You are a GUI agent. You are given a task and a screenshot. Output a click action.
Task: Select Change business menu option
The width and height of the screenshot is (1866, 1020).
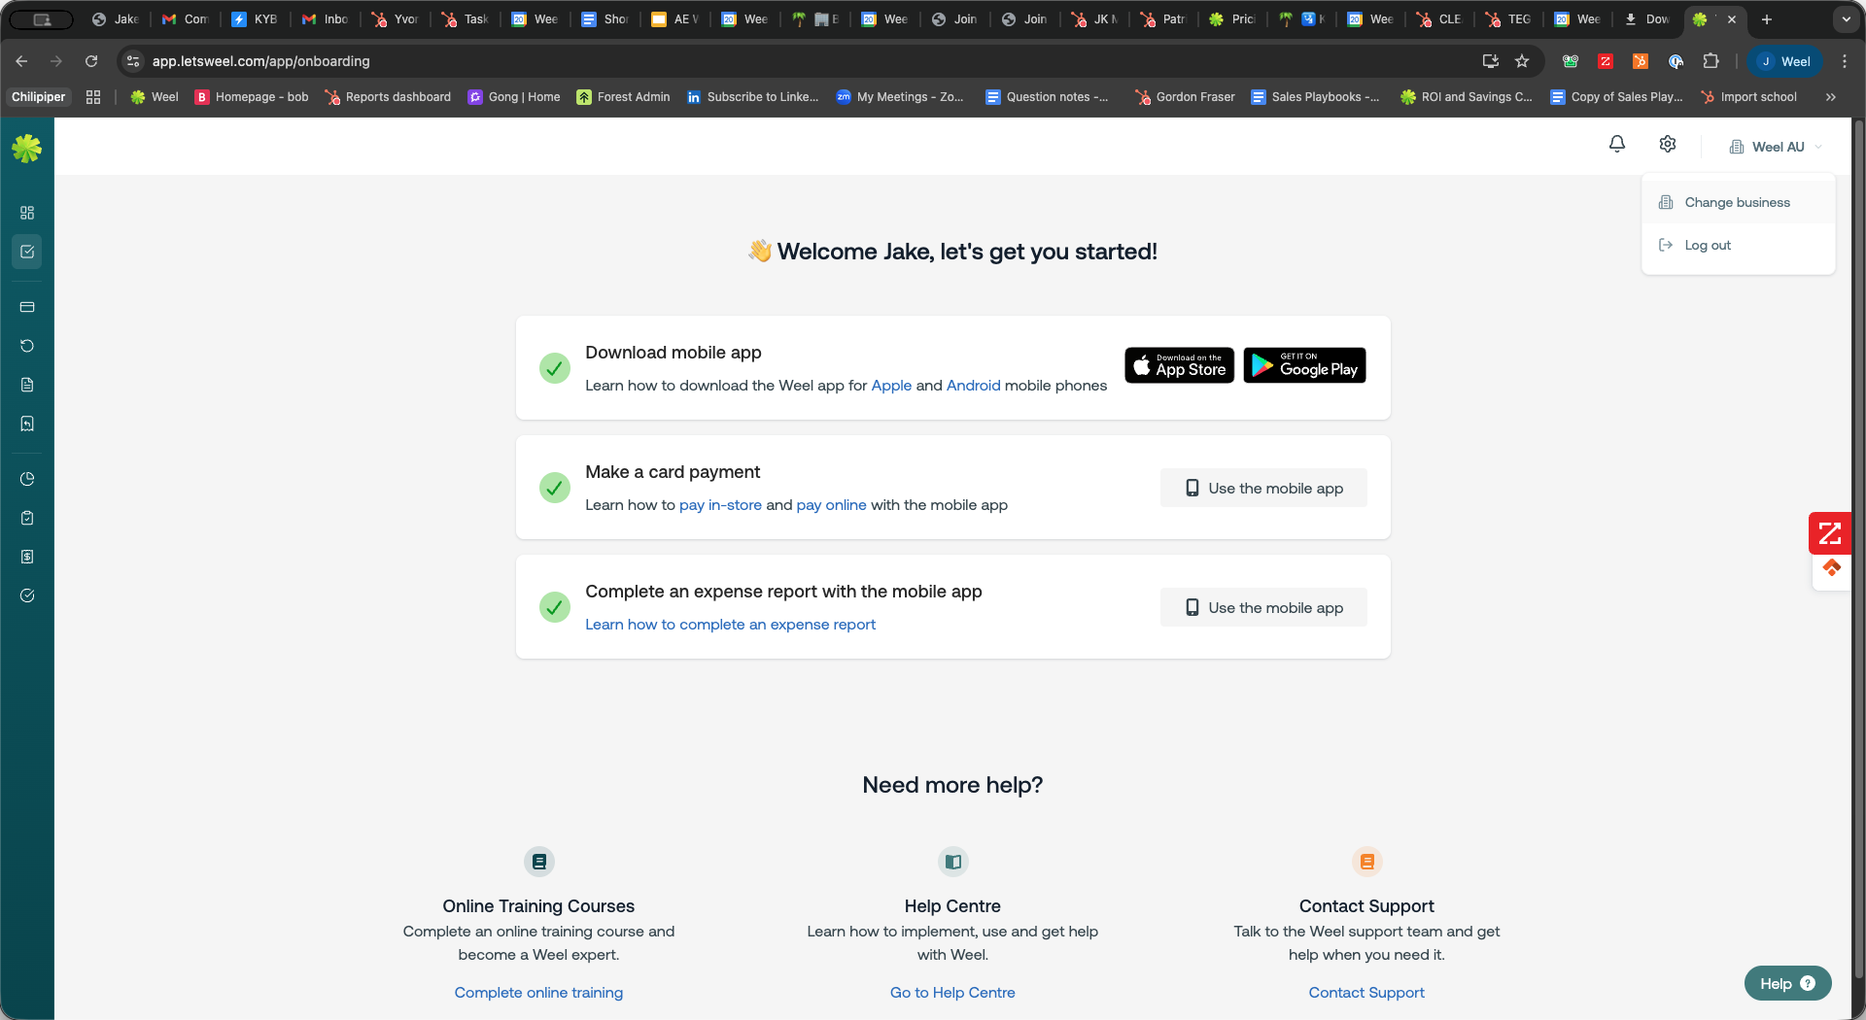1737,202
